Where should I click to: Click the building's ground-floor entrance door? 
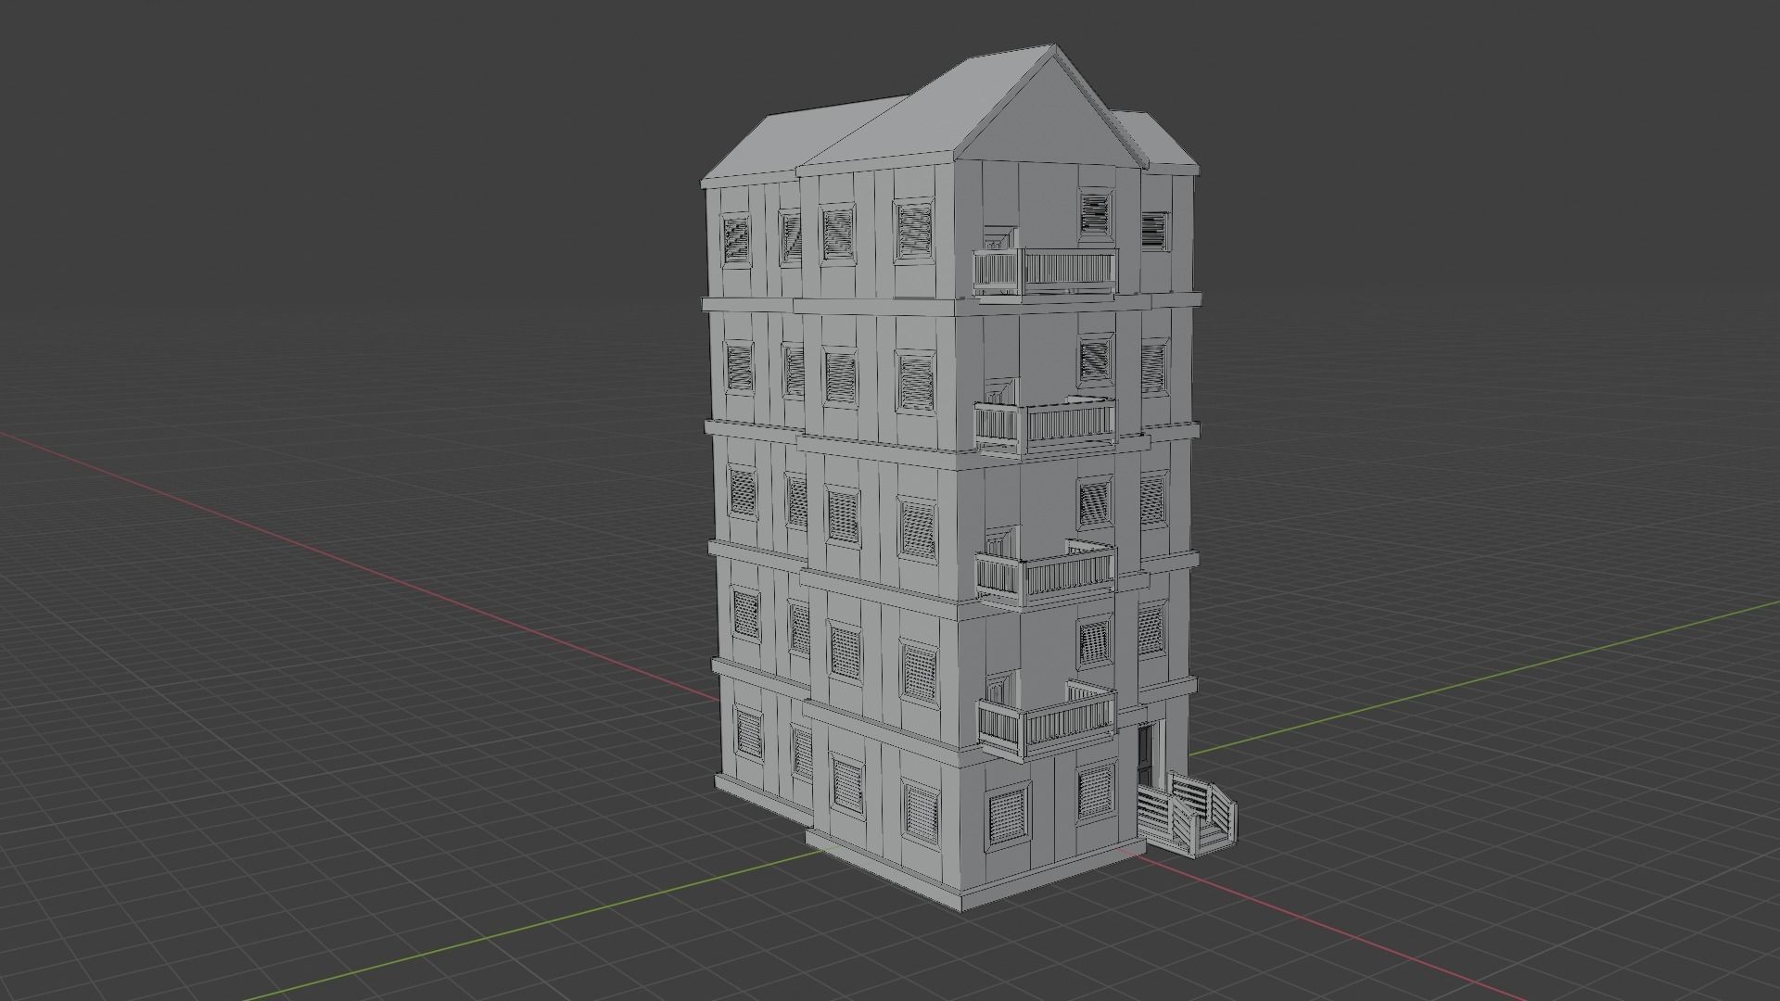(x=1146, y=756)
